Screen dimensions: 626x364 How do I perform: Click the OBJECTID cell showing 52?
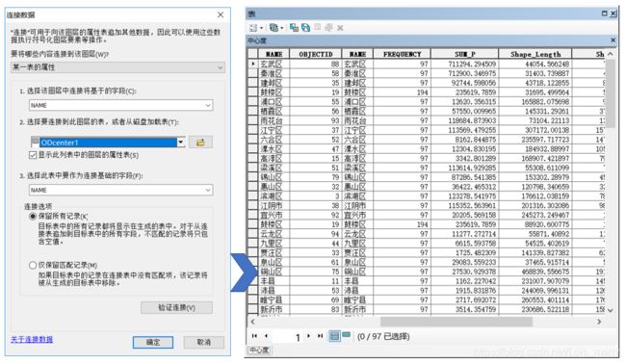(x=316, y=140)
